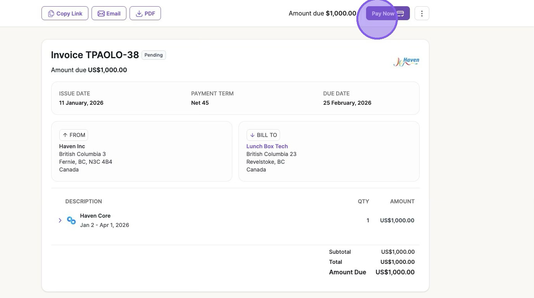Open the three-dot more options menu
The height and width of the screenshot is (298, 534).
422,14
